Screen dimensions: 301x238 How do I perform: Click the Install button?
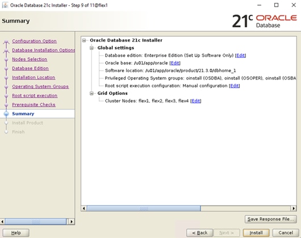256,233
